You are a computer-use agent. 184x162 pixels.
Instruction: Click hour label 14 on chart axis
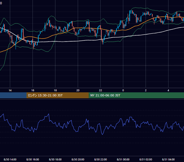click(10, 90)
